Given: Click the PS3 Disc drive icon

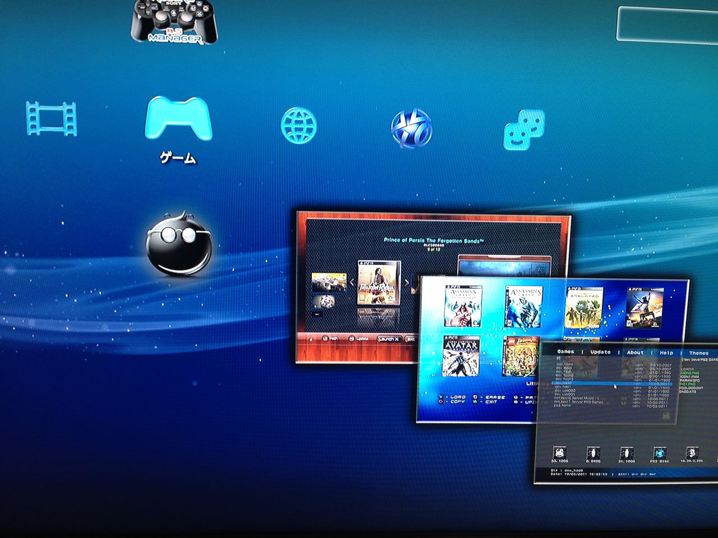Looking at the screenshot, I should (x=660, y=454).
